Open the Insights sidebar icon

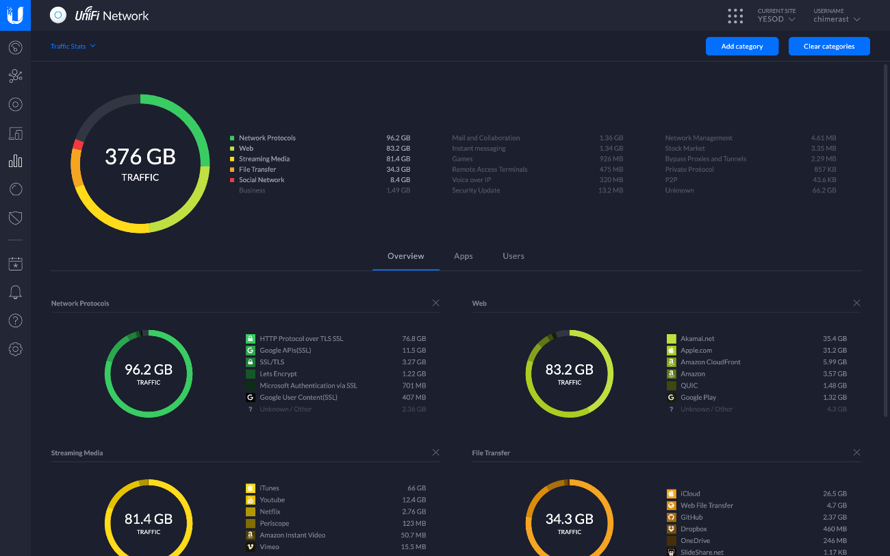click(15, 190)
